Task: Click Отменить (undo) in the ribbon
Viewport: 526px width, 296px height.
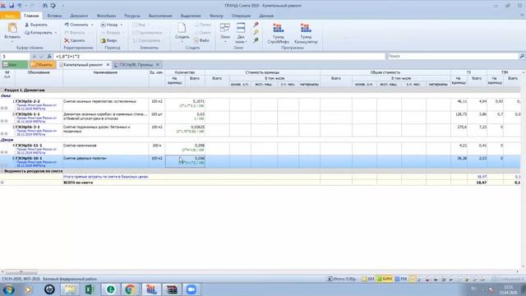Action: click(76, 25)
